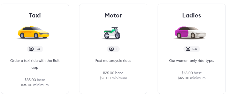This screenshot has height=98, width=237.
Task: Select the Ladies heading
Action: tap(192, 15)
